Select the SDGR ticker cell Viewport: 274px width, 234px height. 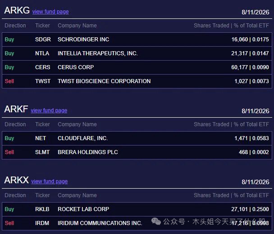coord(43,40)
